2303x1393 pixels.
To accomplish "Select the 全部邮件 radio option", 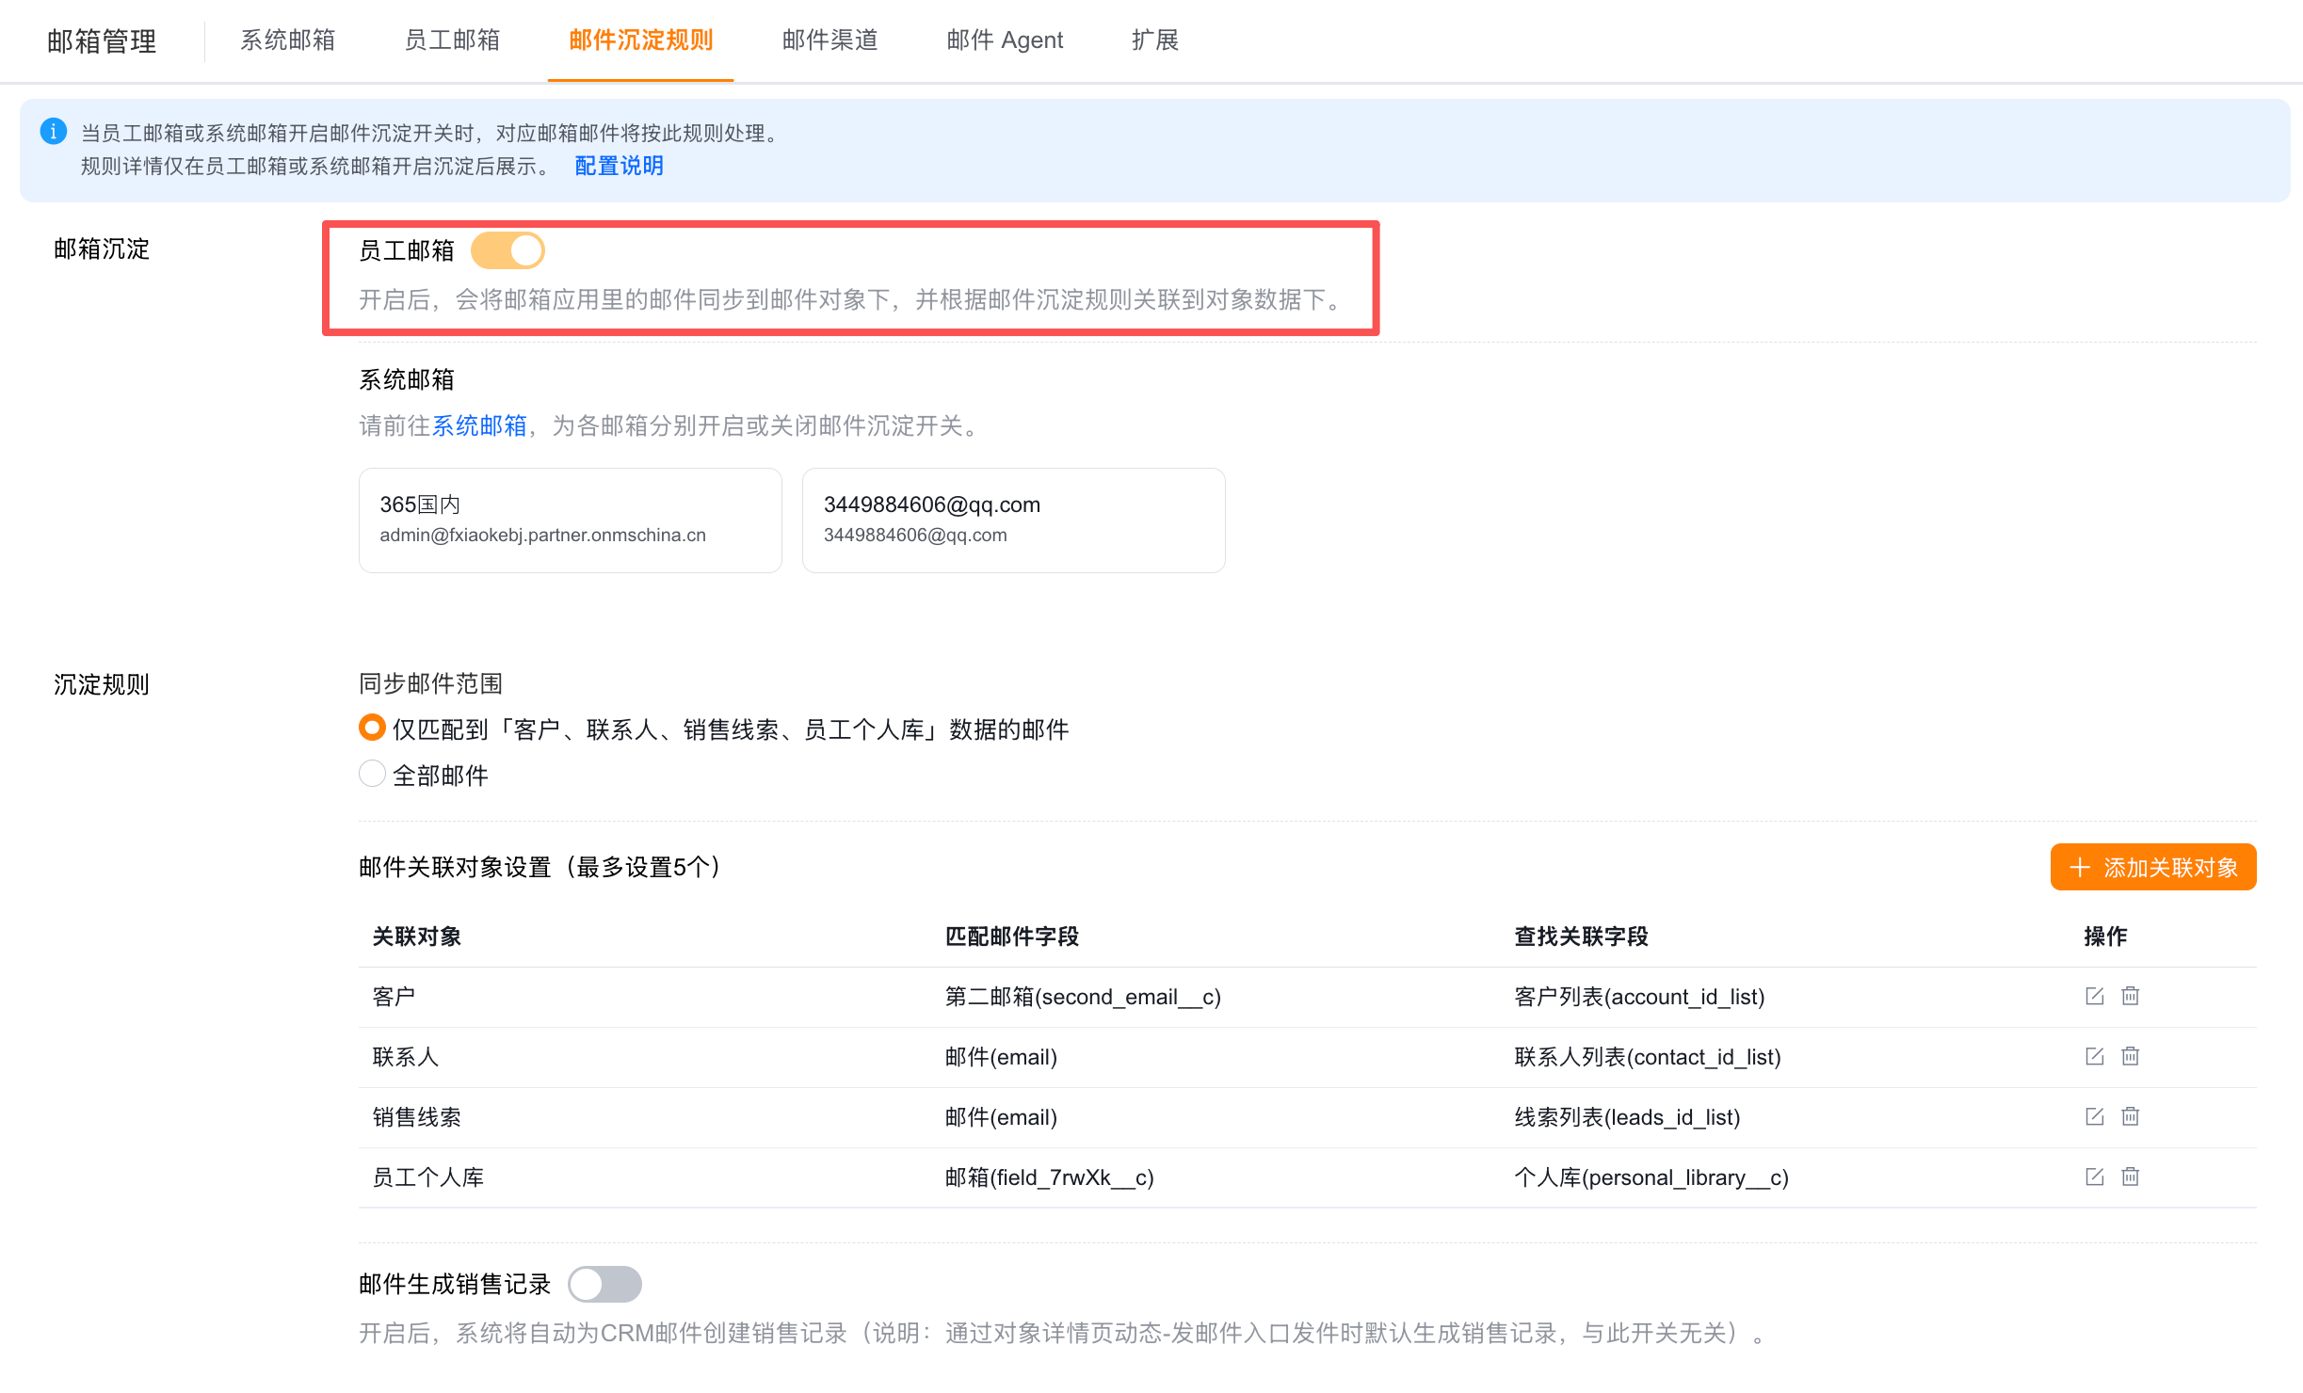I will pyautogui.click(x=372, y=774).
